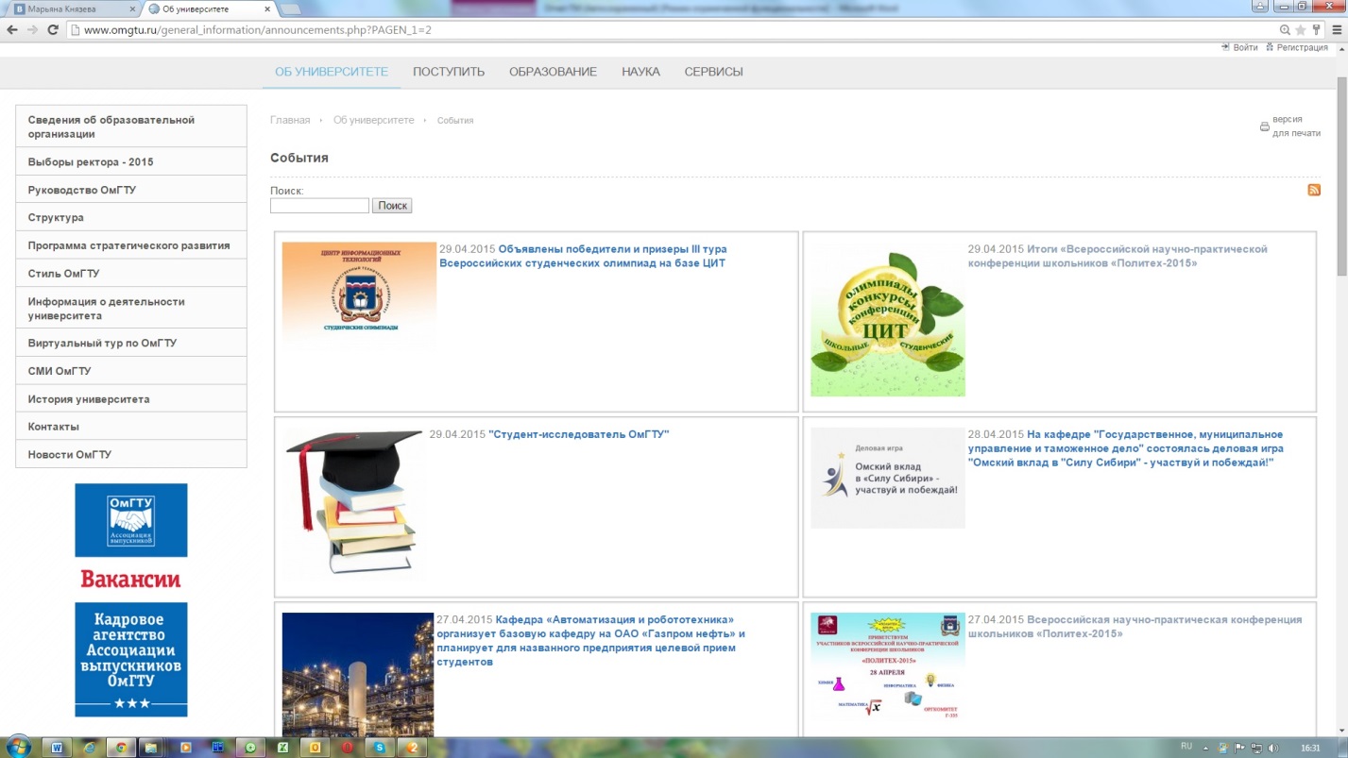
Task: Open Информация о деятельности университета item
Action: click(131, 308)
